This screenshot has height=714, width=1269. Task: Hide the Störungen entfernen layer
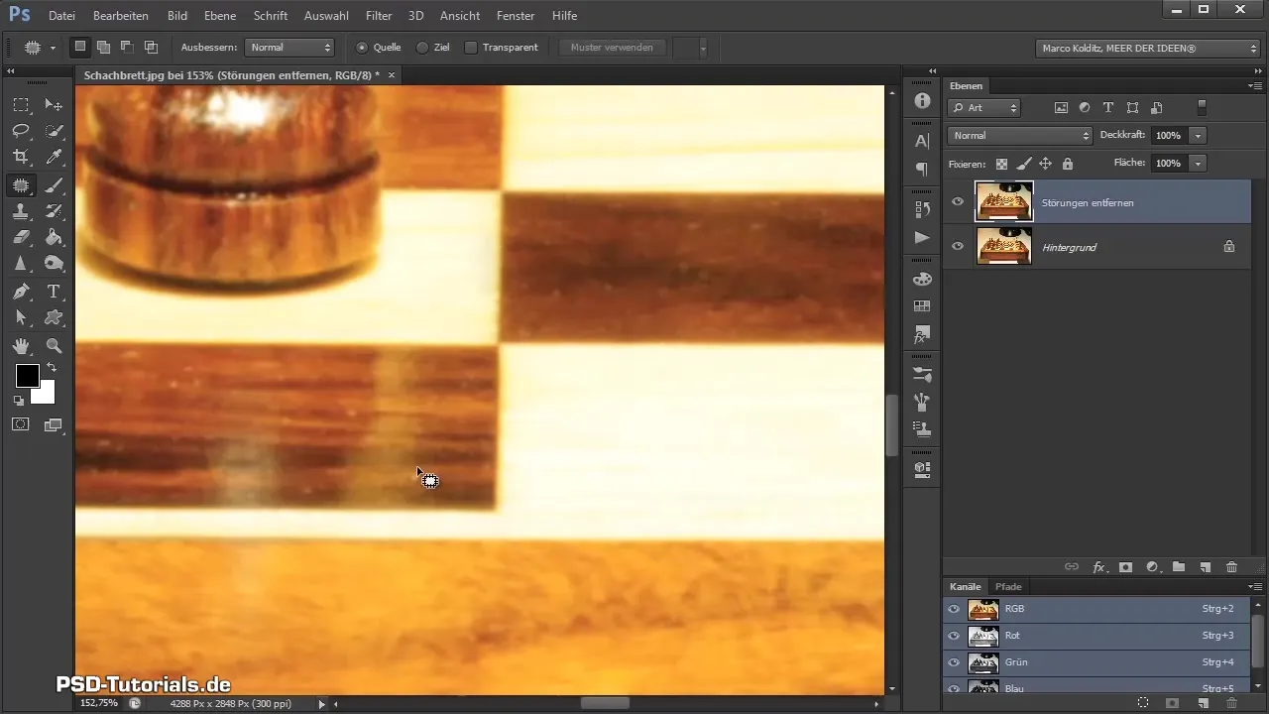[957, 201]
